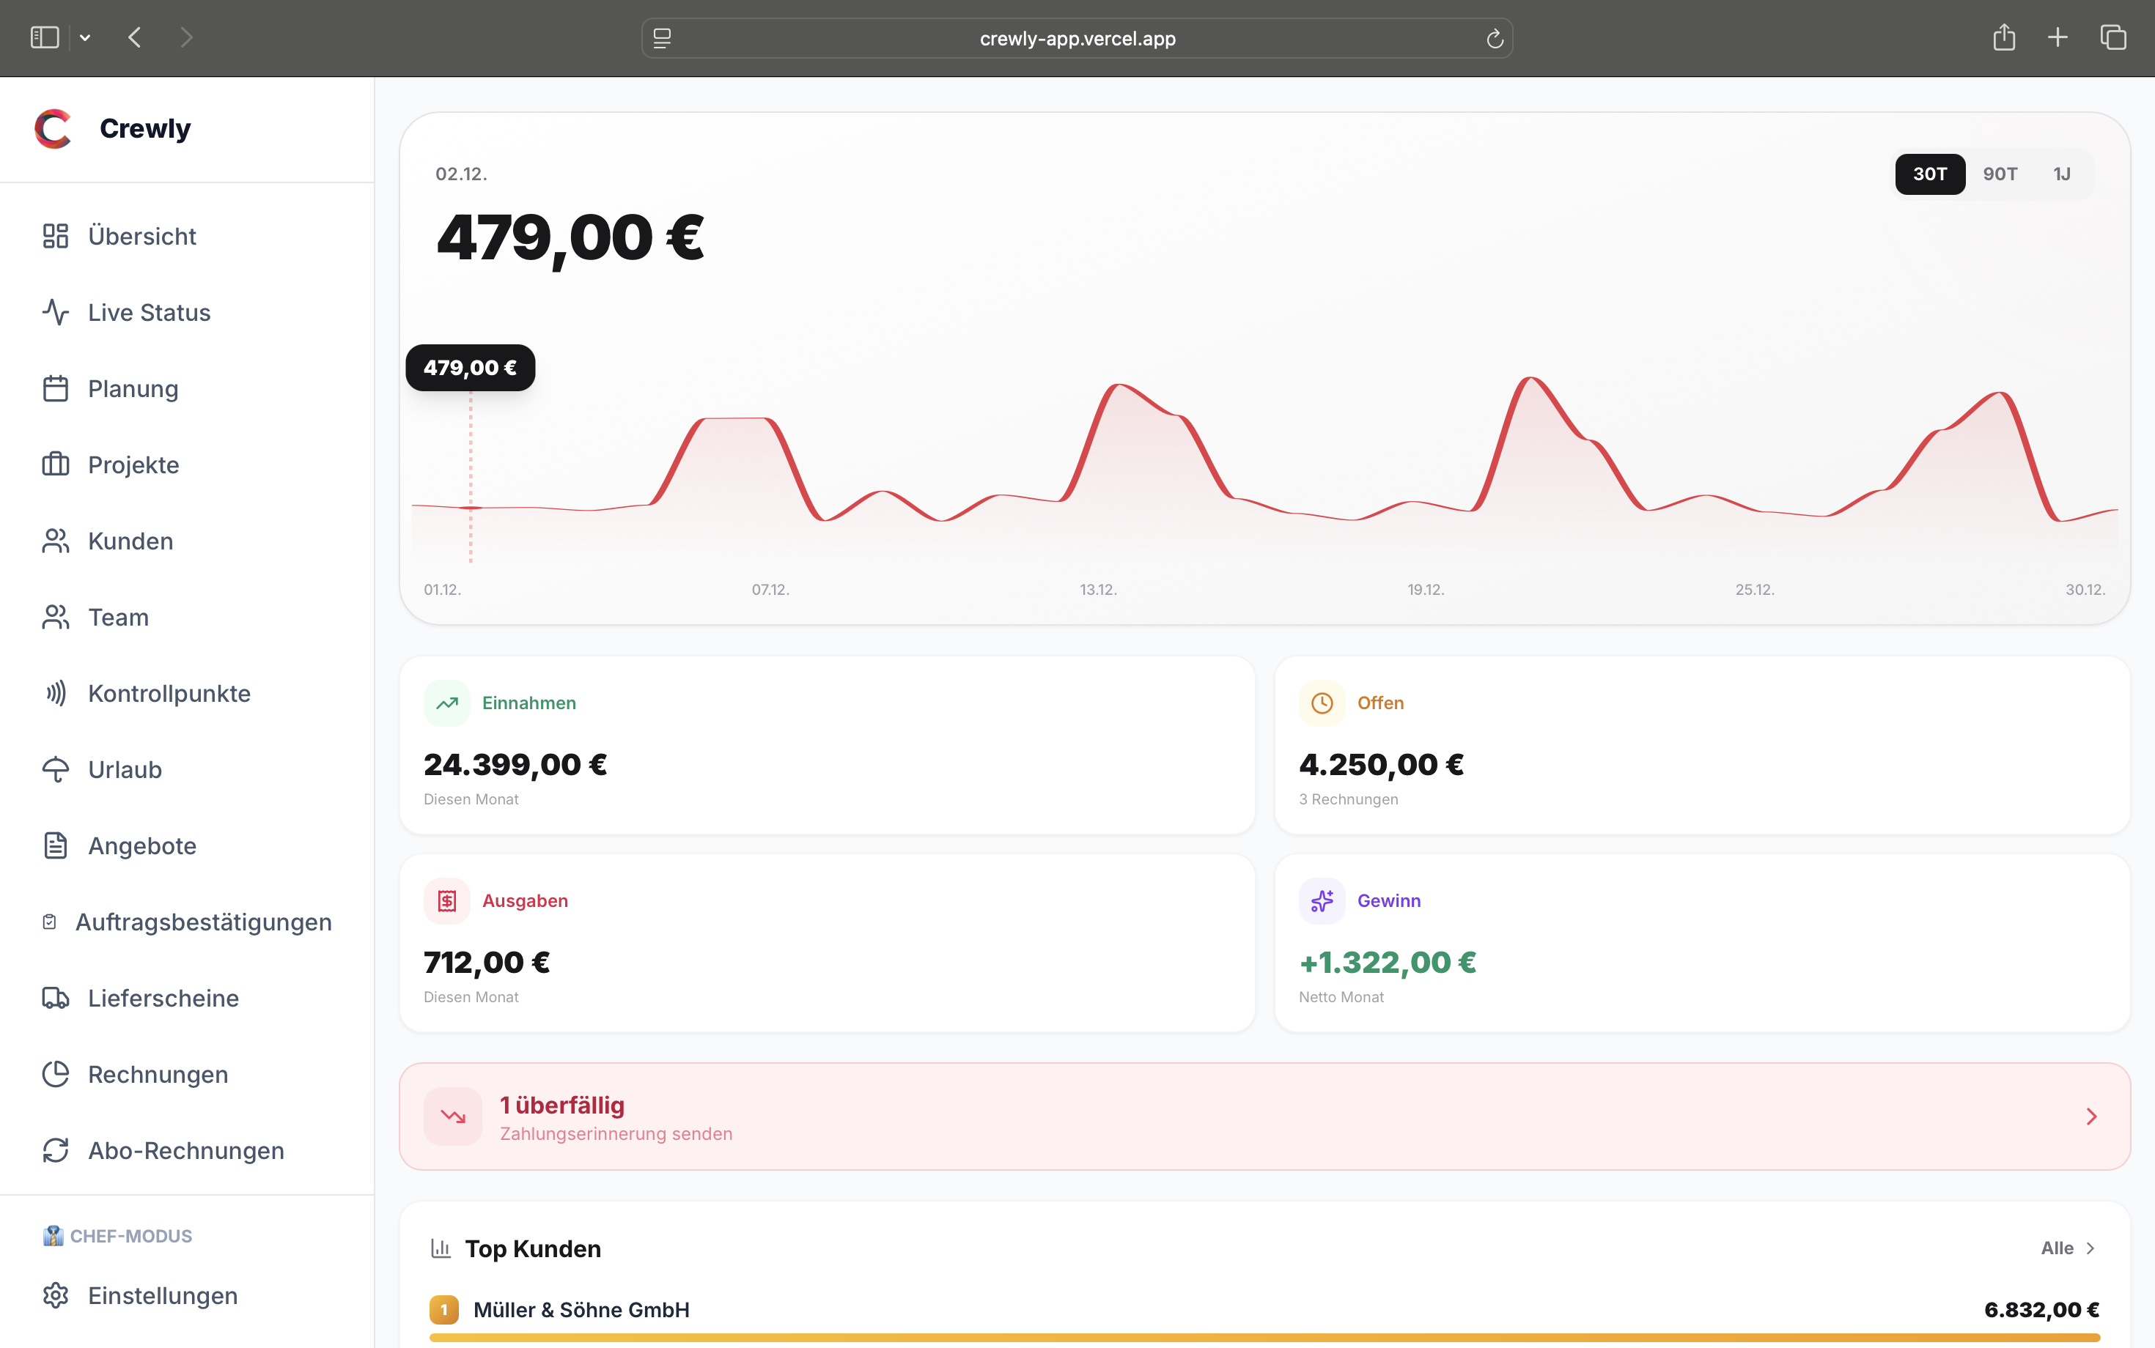Click the Safari share icon
This screenshot has height=1348, width=2155.
click(2003, 37)
